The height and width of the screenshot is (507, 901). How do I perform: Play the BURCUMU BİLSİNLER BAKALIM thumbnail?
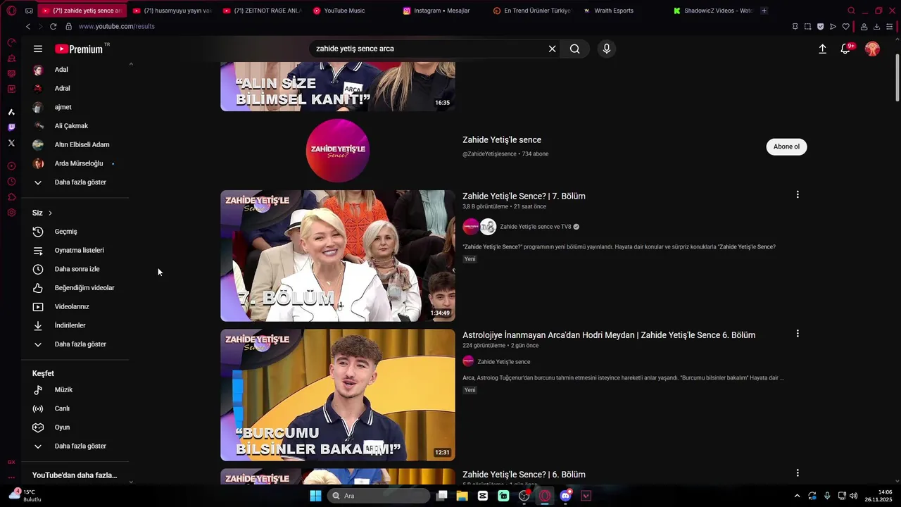click(338, 395)
